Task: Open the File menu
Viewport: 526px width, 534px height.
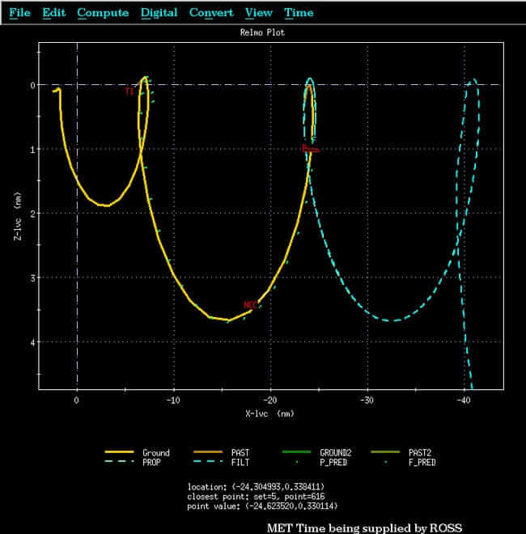Action: point(20,13)
